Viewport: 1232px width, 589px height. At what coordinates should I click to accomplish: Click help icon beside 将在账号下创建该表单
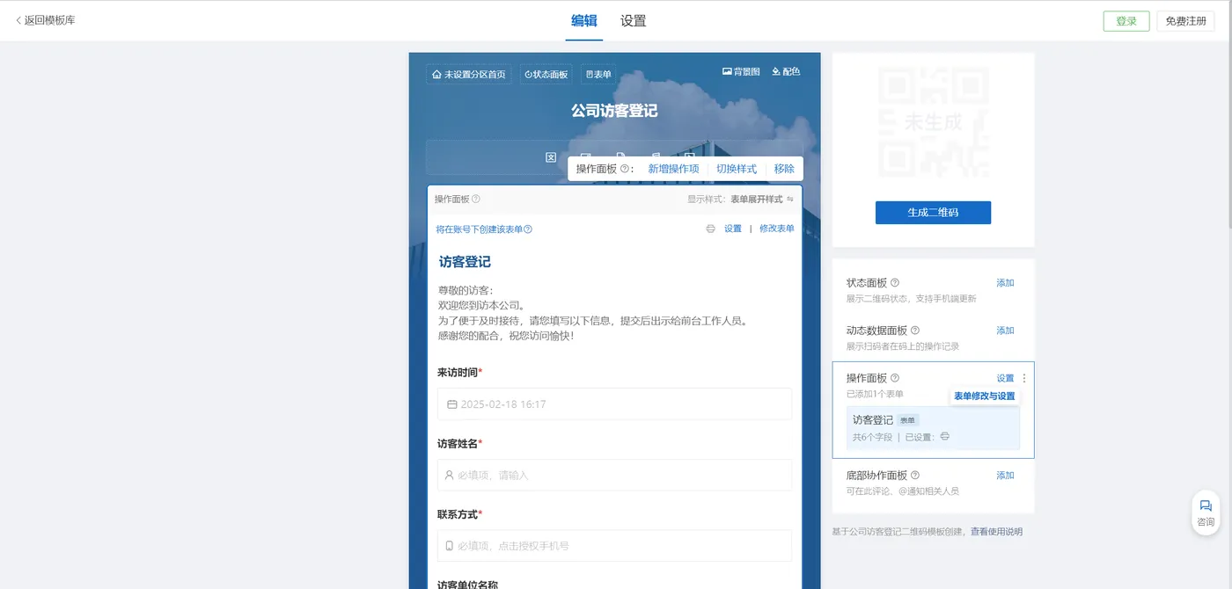[528, 229]
